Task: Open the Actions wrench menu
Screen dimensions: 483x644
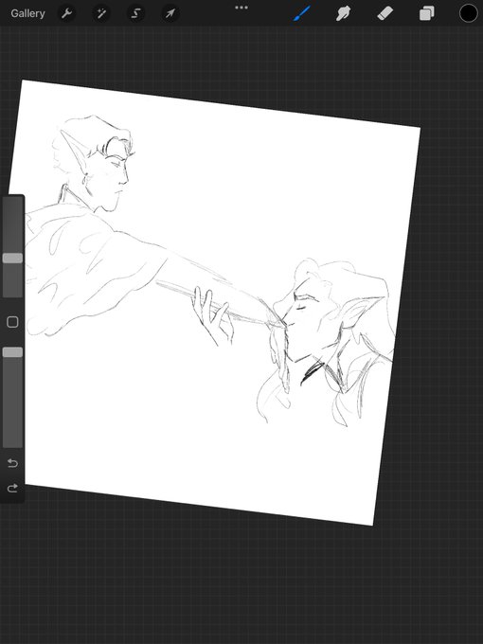Action: tap(66, 13)
